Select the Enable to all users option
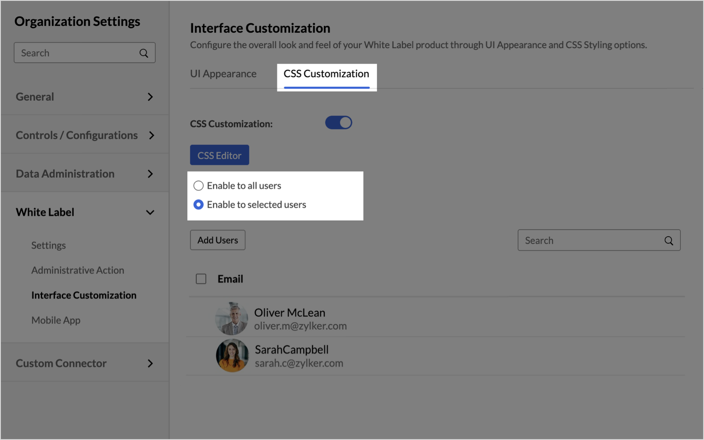Image resolution: width=704 pixels, height=440 pixels. (199, 186)
